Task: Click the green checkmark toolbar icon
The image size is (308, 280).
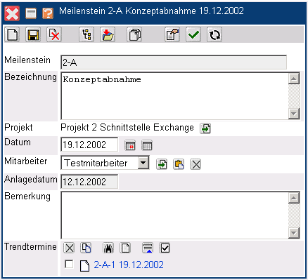Action: coord(193,34)
